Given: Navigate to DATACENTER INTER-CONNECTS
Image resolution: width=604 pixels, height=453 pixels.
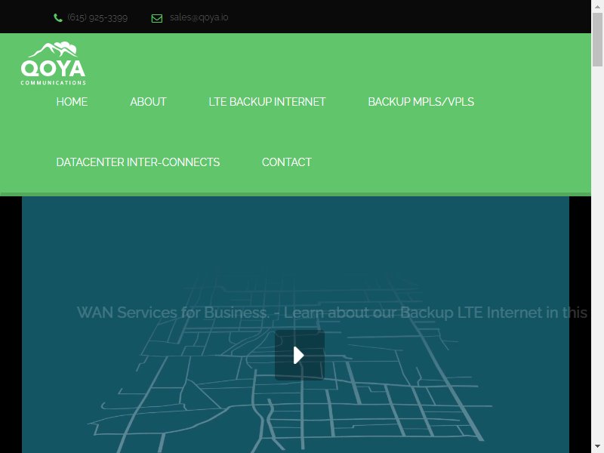Looking at the screenshot, I should click(138, 162).
